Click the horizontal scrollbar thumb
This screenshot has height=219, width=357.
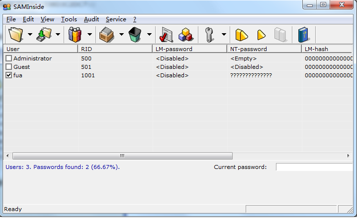tap(122, 156)
